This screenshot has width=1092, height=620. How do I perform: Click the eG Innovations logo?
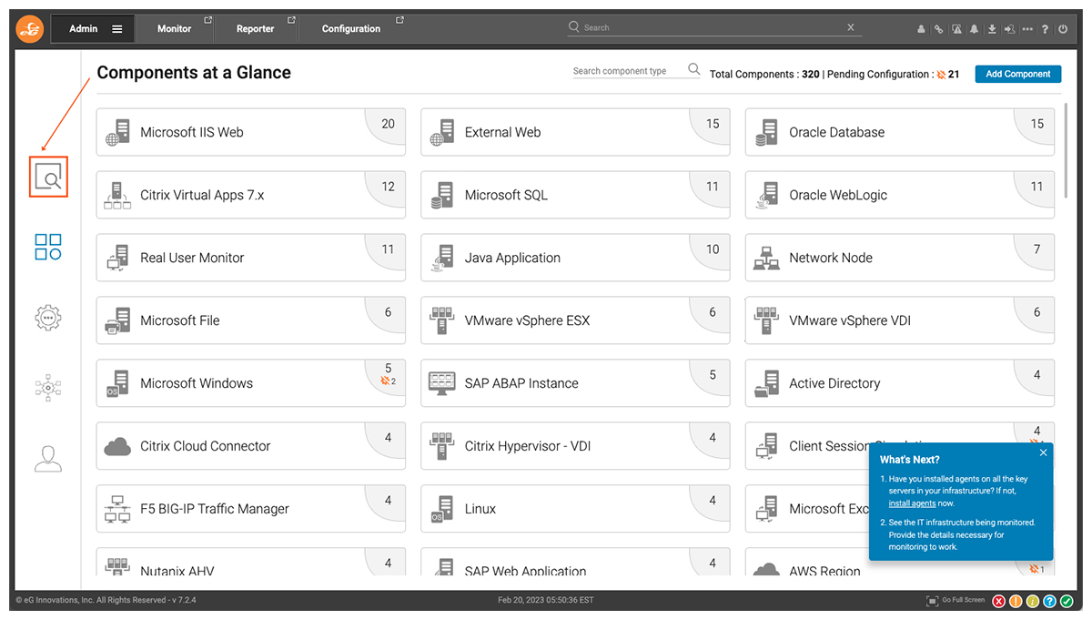(x=30, y=28)
